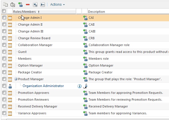Click add-member icon for Change Review Board

85,38
